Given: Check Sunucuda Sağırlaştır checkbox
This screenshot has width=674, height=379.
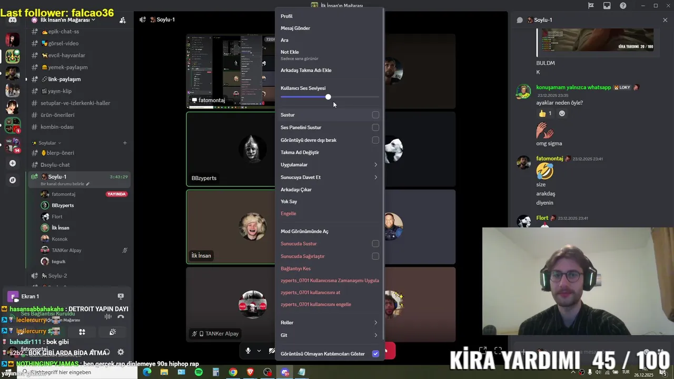Looking at the screenshot, I should [x=375, y=256].
